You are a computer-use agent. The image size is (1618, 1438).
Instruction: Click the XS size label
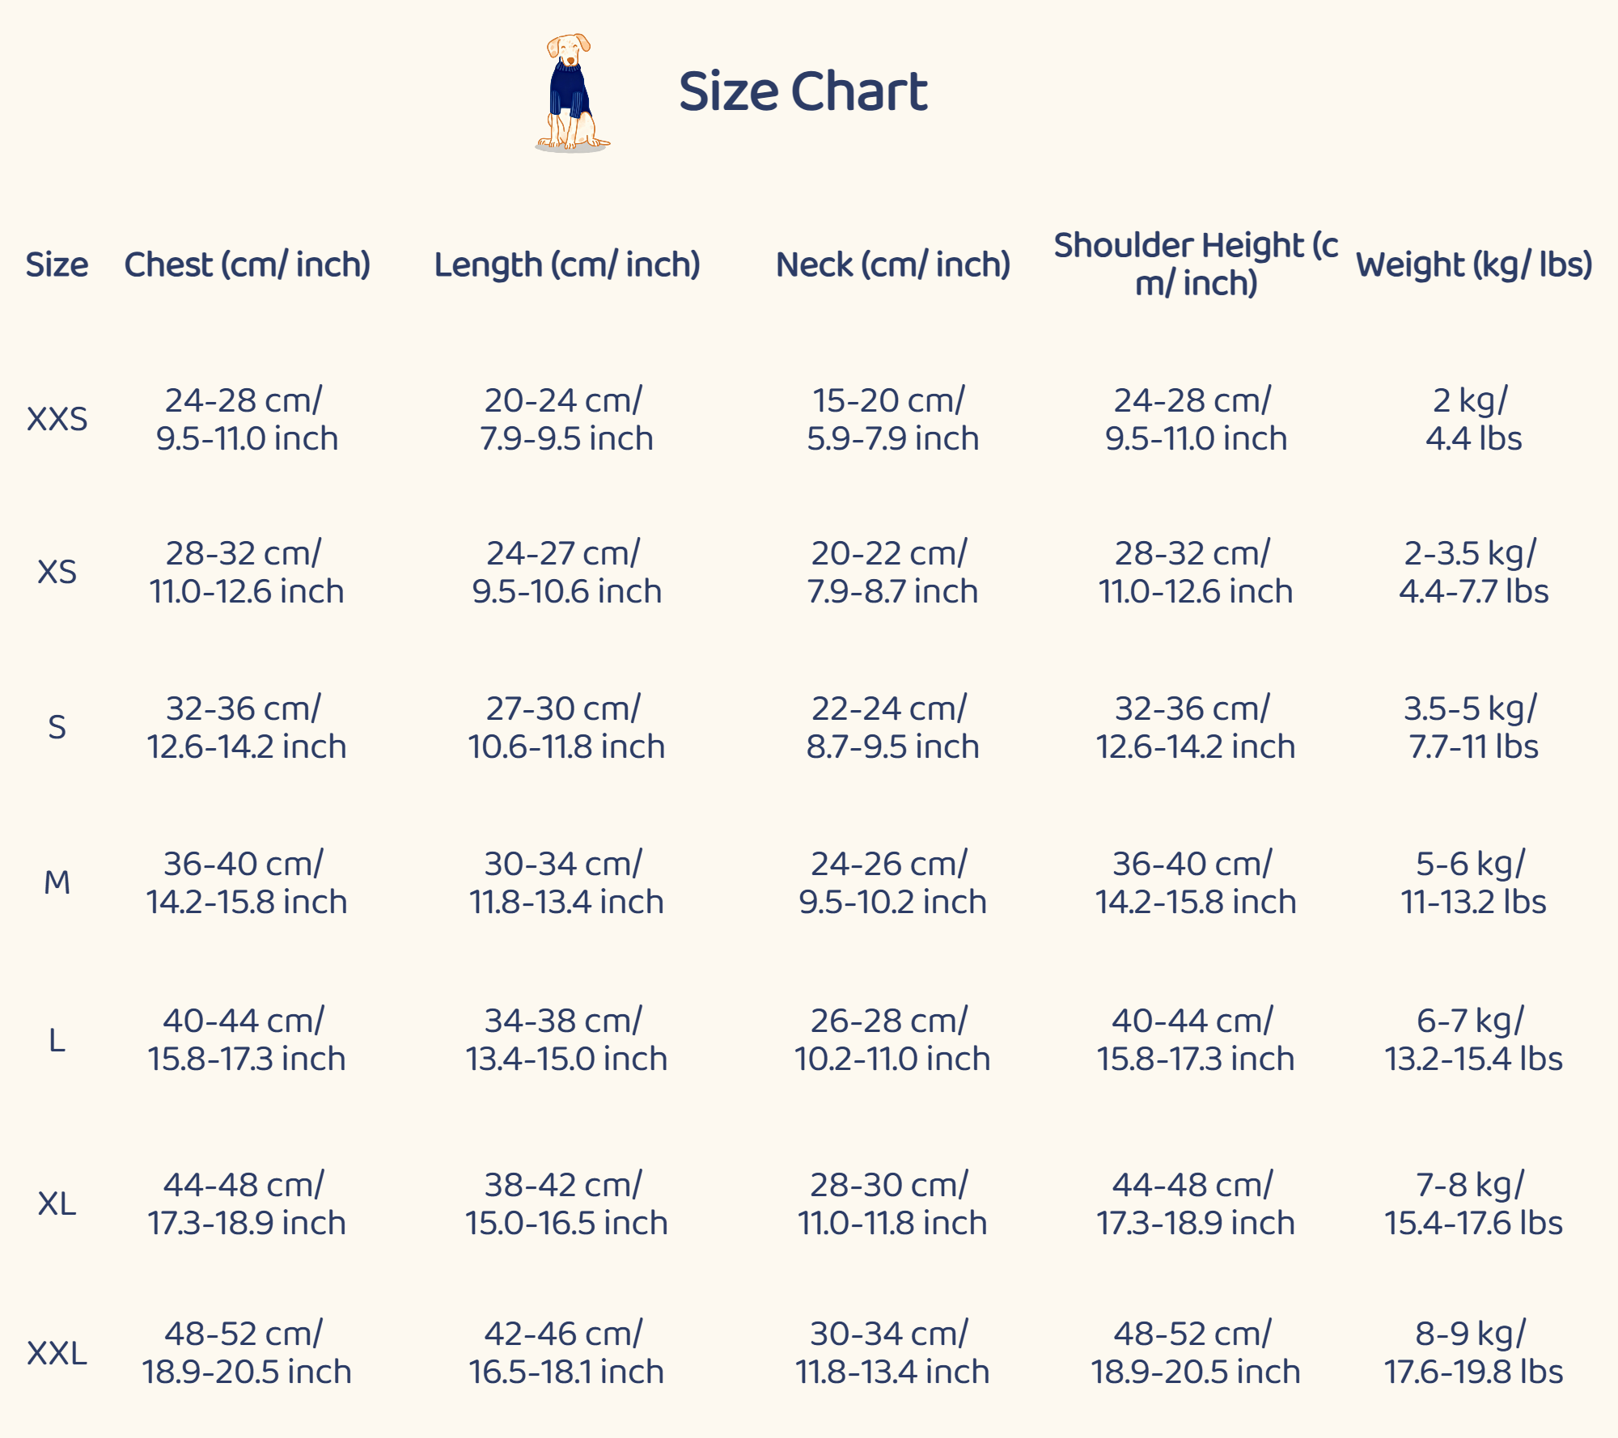click(x=57, y=572)
